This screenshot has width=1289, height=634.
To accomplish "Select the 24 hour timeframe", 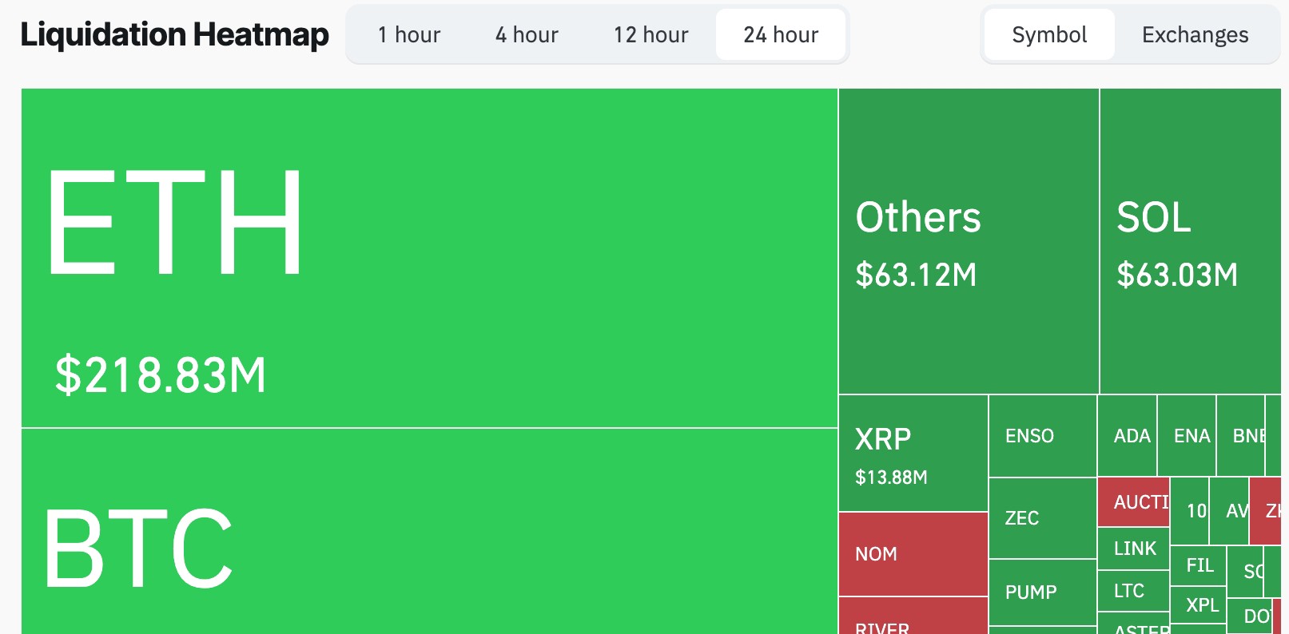I will [x=780, y=34].
